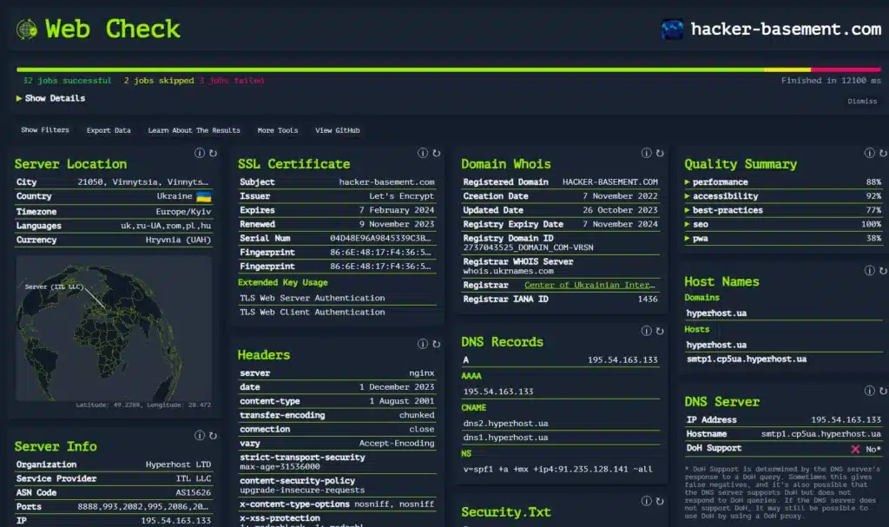The height and width of the screenshot is (527, 889).
Task: Click the Serial Num value
Action: (380, 238)
